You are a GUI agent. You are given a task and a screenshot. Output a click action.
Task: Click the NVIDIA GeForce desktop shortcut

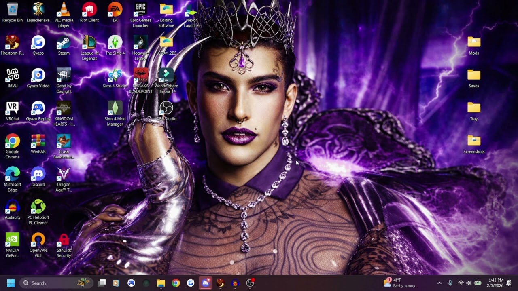(13, 245)
